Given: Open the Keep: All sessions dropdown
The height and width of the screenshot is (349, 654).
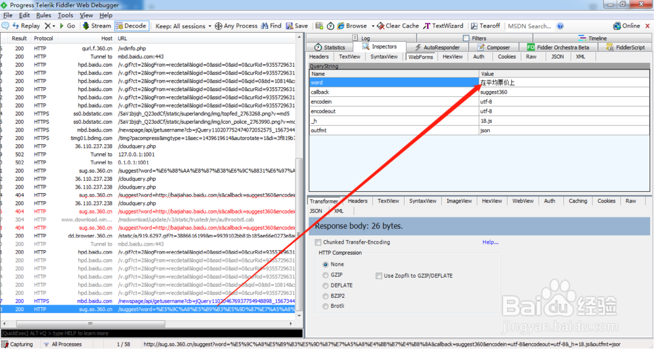Looking at the screenshot, I should [183, 26].
